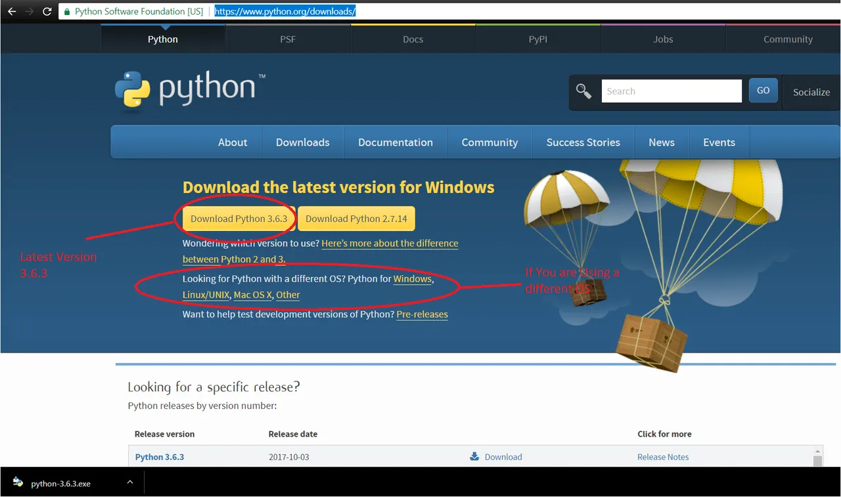Open the Downloads menu
Image resolution: width=841 pixels, height=497 pixels.
tap(303, 142)
